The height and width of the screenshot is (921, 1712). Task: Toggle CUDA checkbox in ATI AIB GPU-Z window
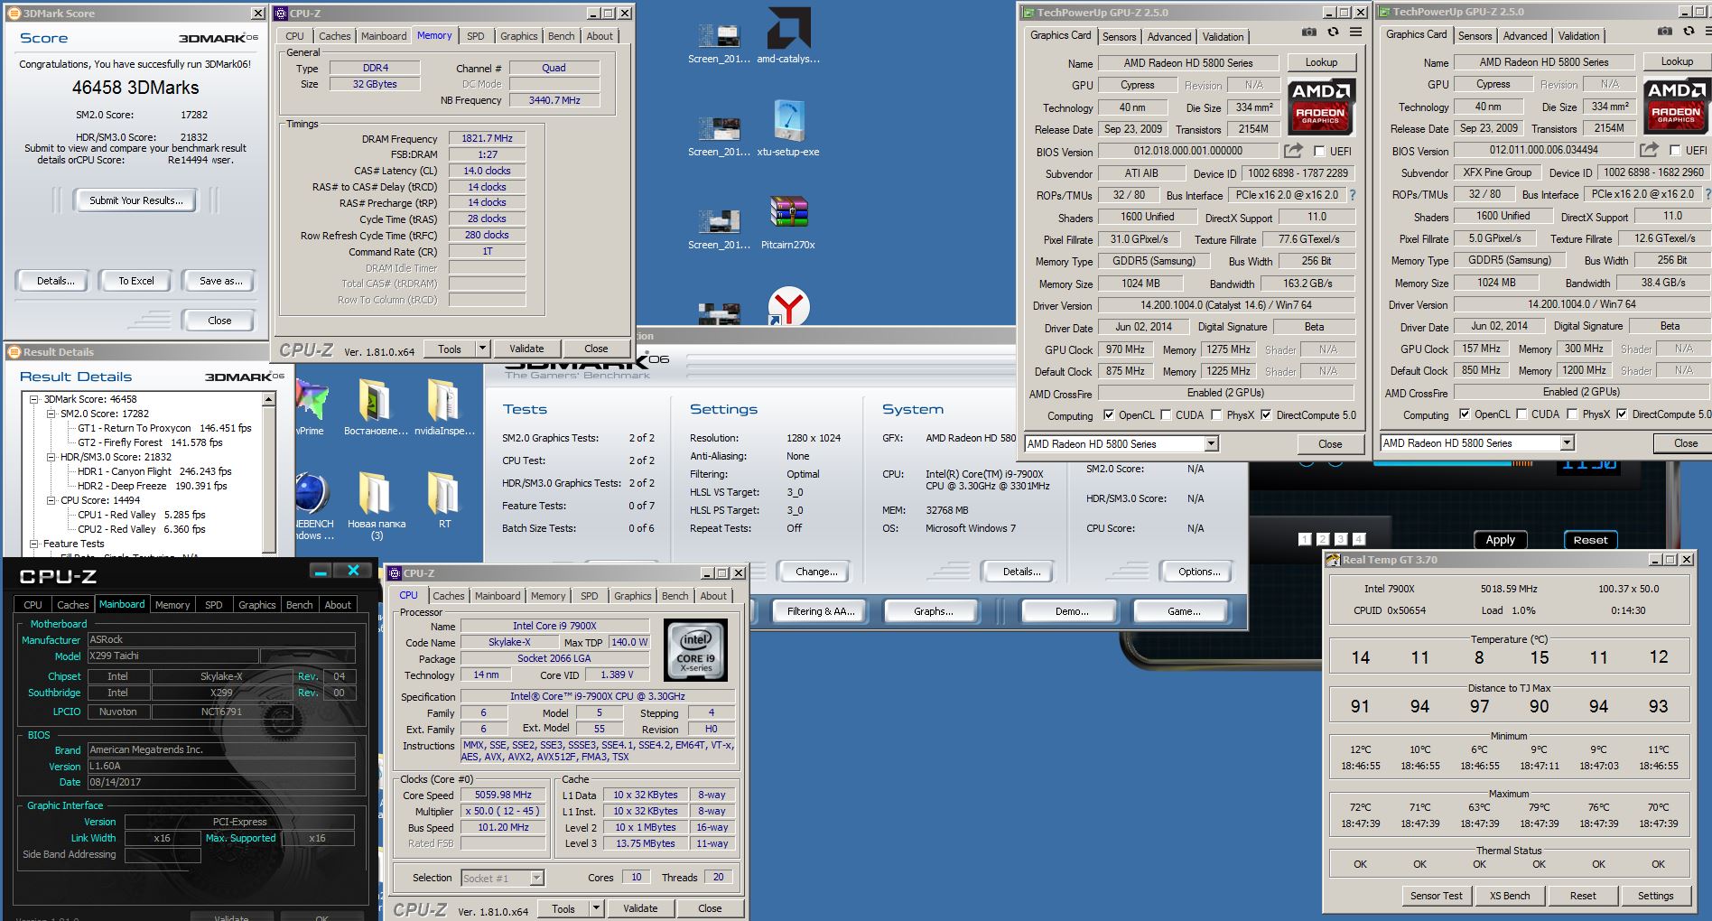[x=1166, y=415]
